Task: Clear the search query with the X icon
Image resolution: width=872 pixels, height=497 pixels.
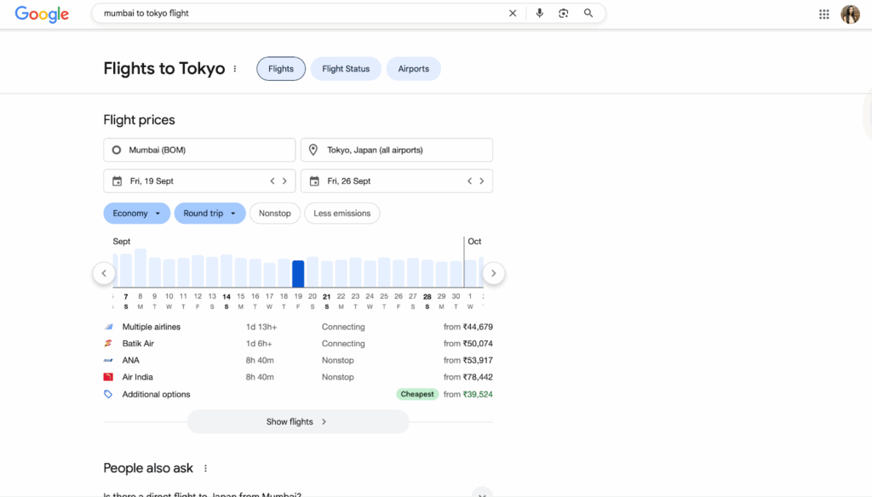Action: pos(513,14)
